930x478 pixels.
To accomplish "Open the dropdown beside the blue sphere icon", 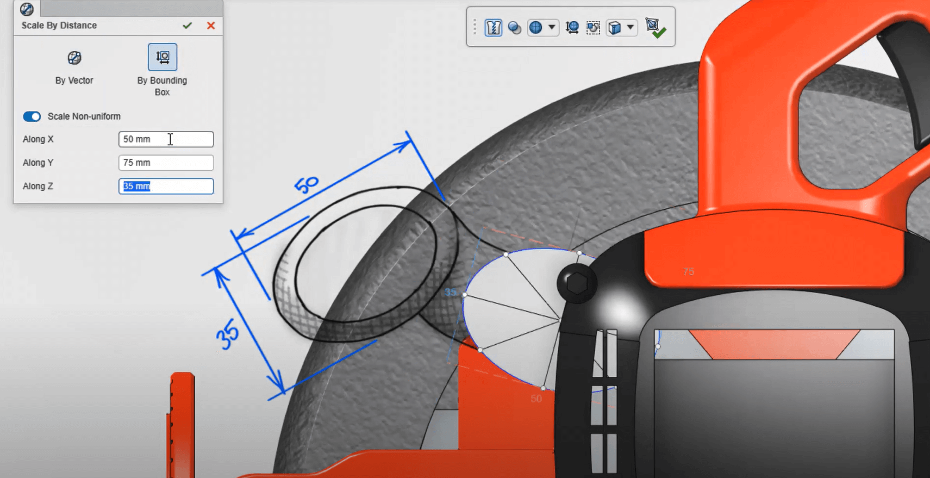I will 552,27.
